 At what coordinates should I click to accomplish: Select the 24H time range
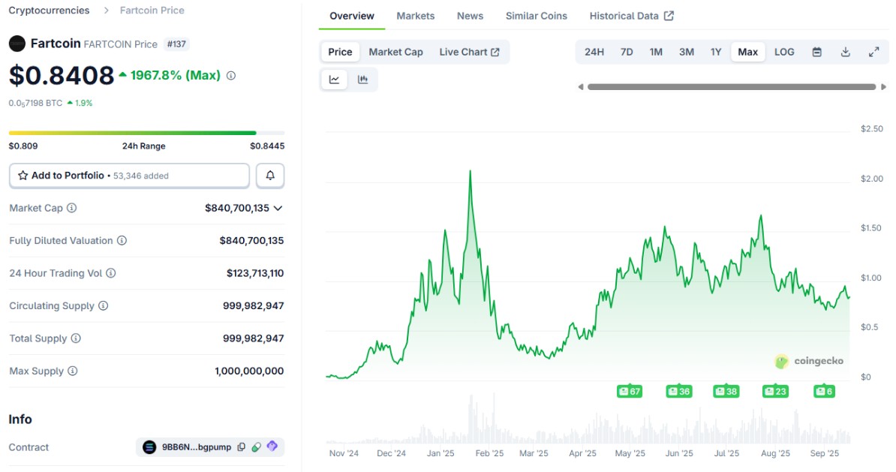(594, 52)
